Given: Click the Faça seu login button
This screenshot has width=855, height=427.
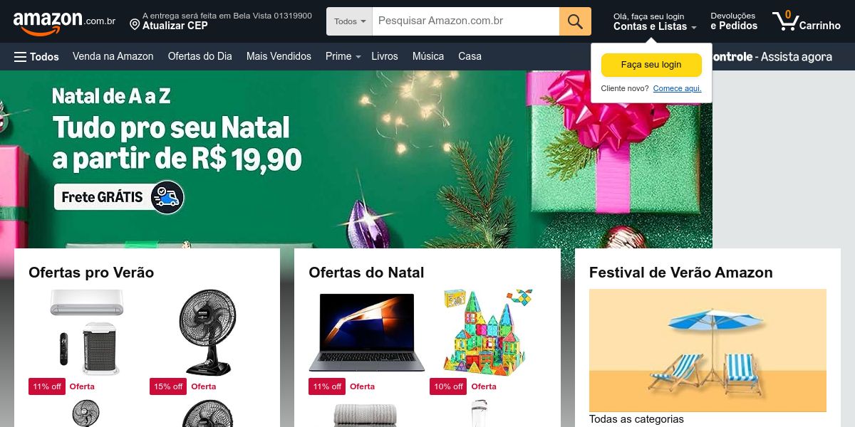Looking at the screenshot, I should coord(651,65).
